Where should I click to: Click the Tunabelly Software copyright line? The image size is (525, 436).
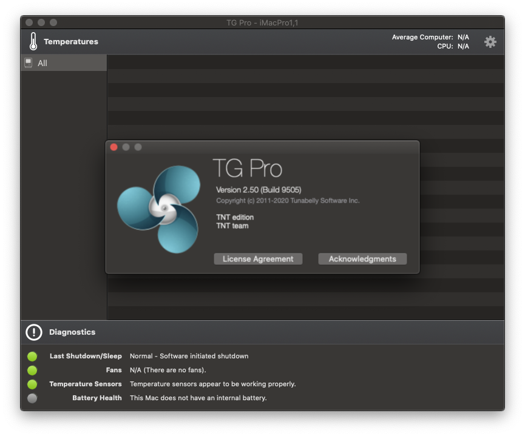(288, 201)
